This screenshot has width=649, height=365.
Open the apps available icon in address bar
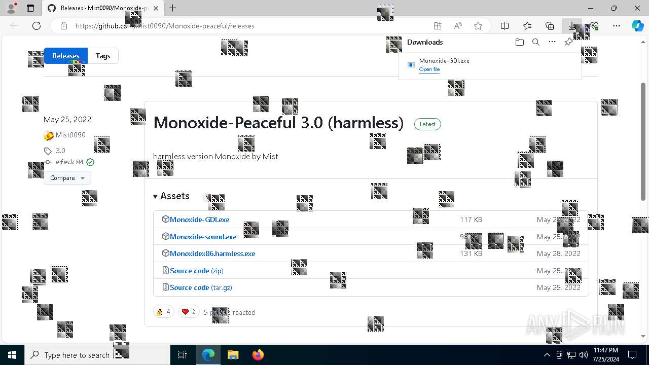point(438,26)
